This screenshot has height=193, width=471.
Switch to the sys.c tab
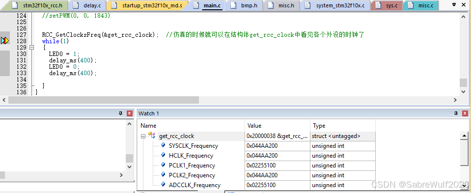[387, 5]
